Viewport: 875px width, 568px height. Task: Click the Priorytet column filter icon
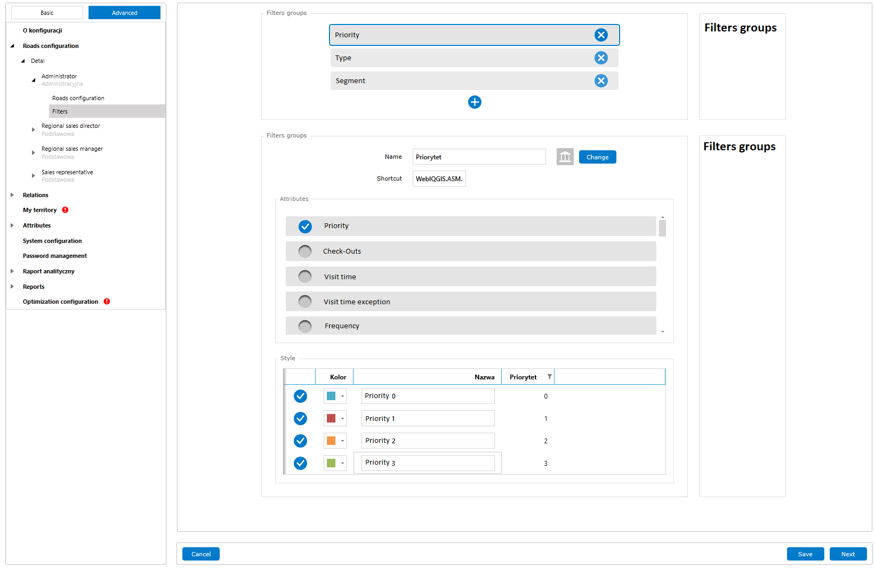(x=549, y=377)
